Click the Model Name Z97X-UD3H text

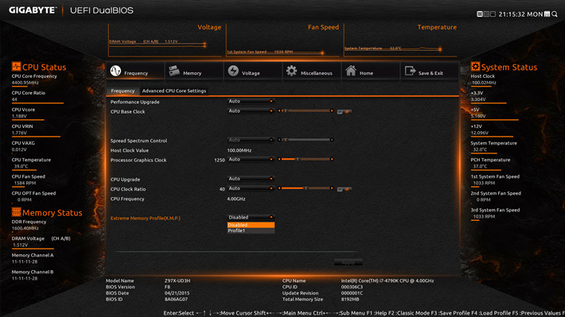pyautogui.click(x=177, y=280)
